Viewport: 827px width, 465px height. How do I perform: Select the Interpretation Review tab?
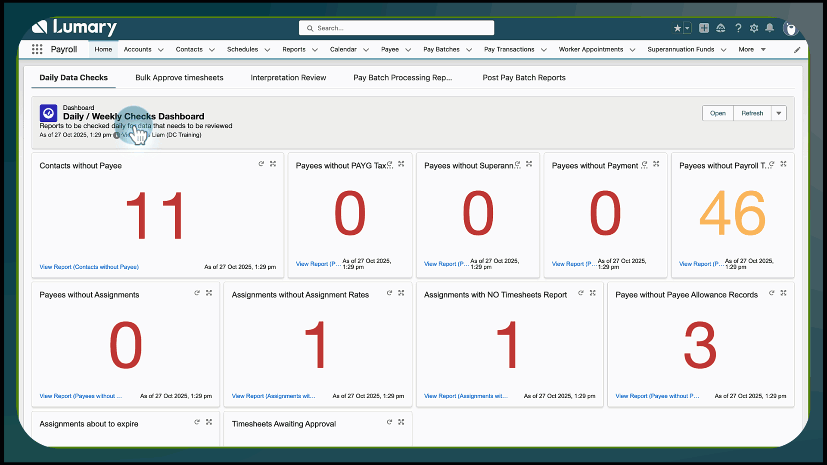click(x=288, y=77)
